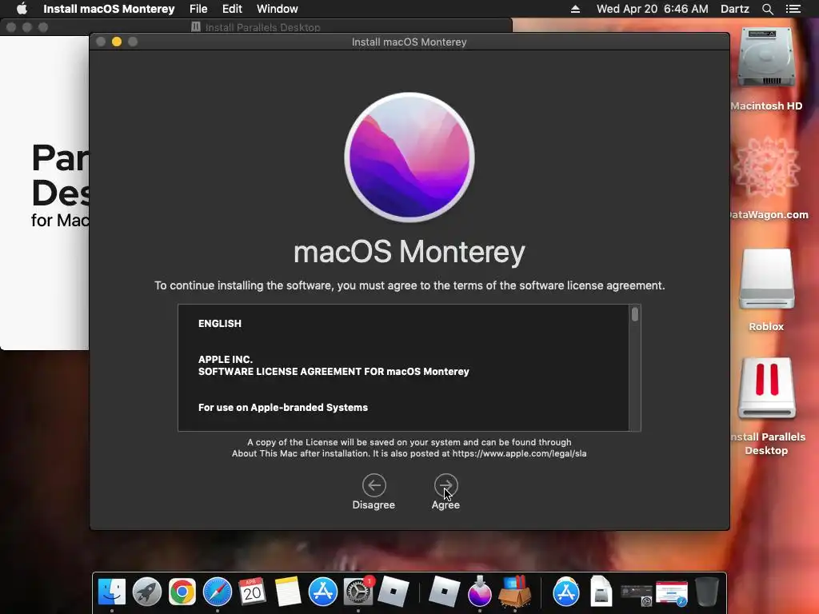Click the date and time in menu bar
The height and width of the screenshot is (614, 819).
[x=653, y=9]
